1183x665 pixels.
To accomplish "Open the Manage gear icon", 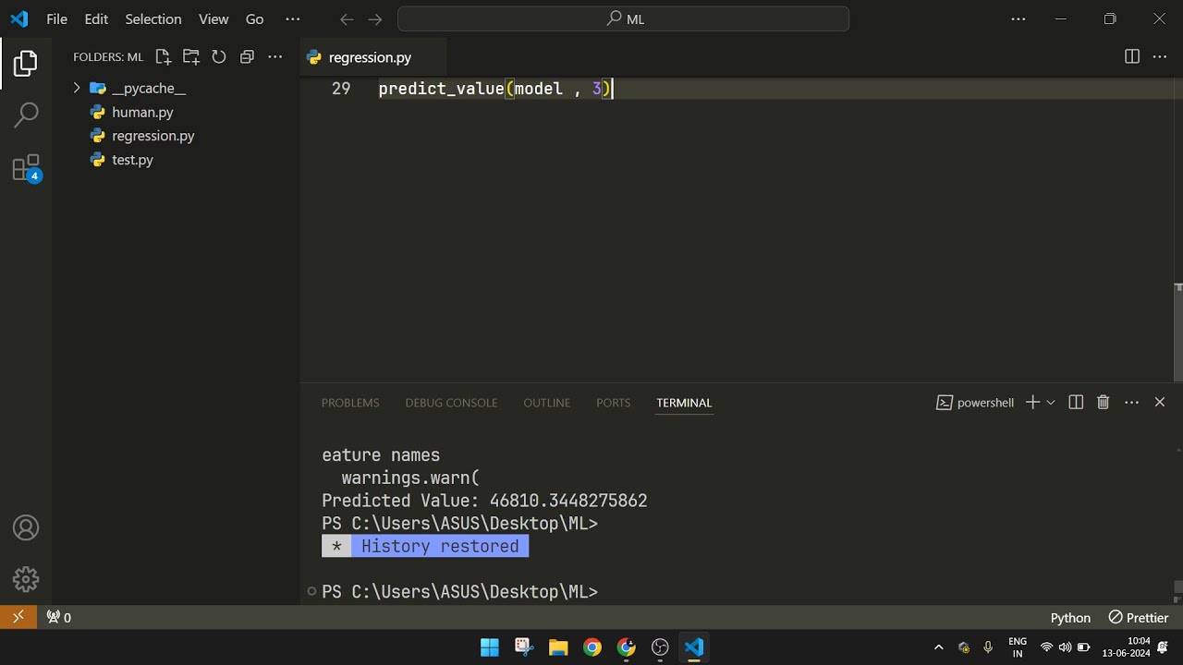I will 26,579.
